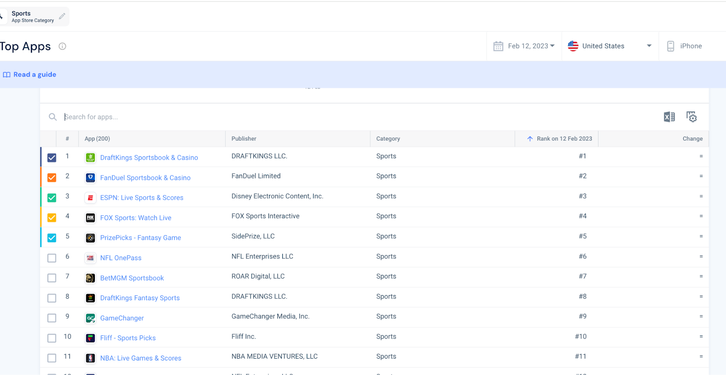The width and height of the screenshot is (726, 375).
Task: Check the Fliff - Sports Picks row checkbox
Action: 52,338
